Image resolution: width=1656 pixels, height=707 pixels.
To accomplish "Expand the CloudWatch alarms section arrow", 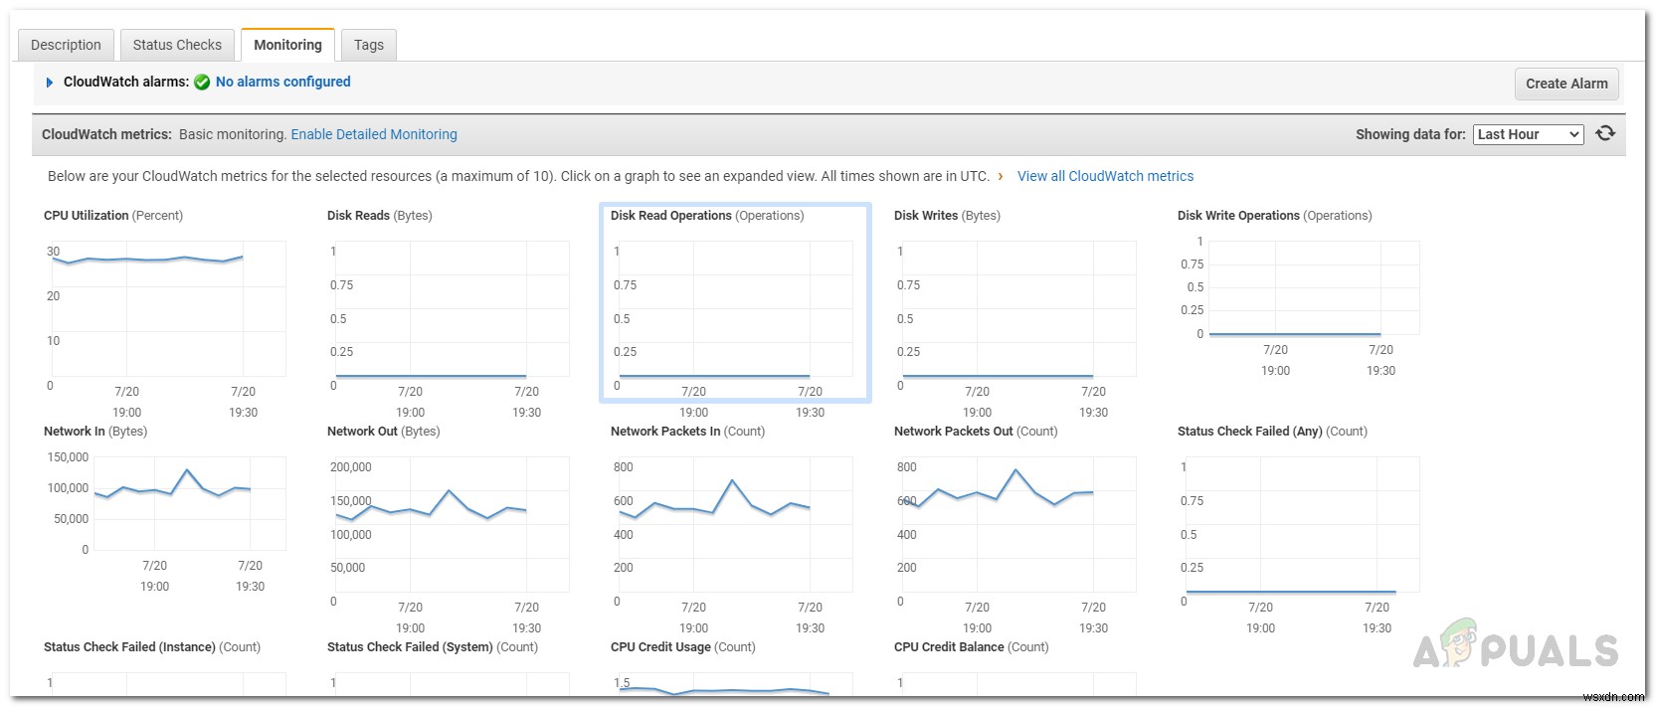I will coord(50,83).
